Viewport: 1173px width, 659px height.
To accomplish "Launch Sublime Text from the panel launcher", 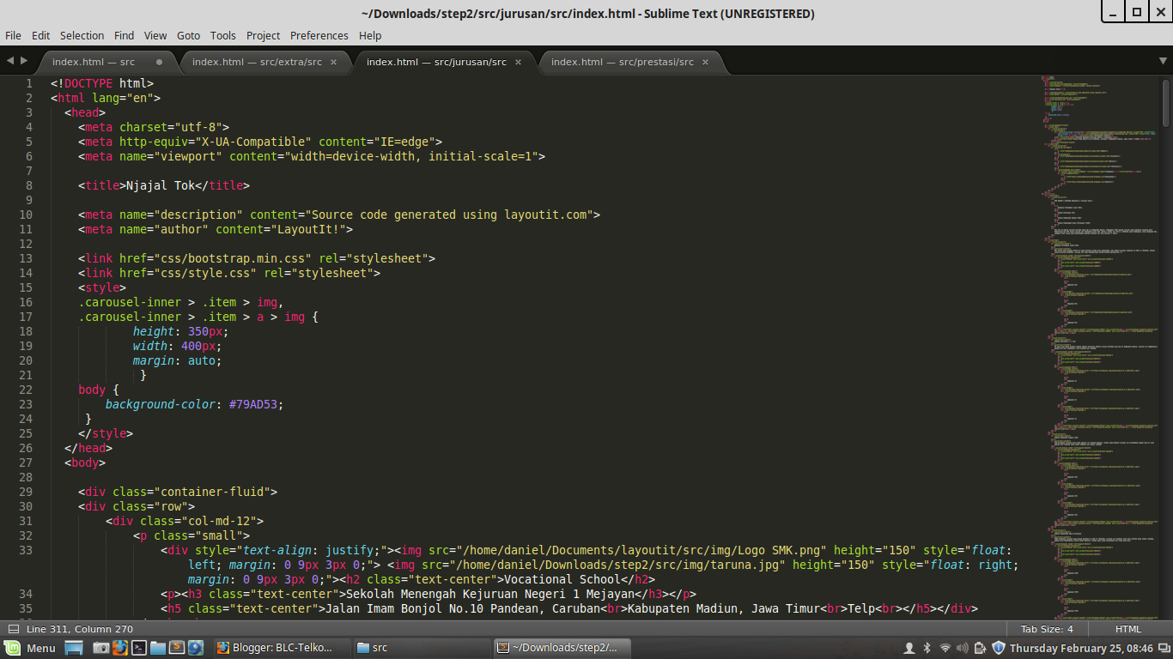I will pos(176,648).
